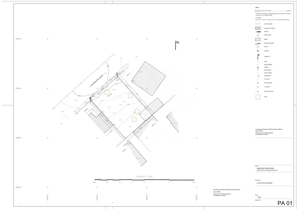The width and height of the screenshot is (298, 210).
Task: Select the lamp post legend symbol
Action: coord(258,57)
